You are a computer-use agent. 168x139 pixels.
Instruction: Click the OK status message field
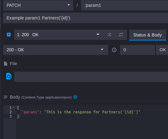coord(162,50)
